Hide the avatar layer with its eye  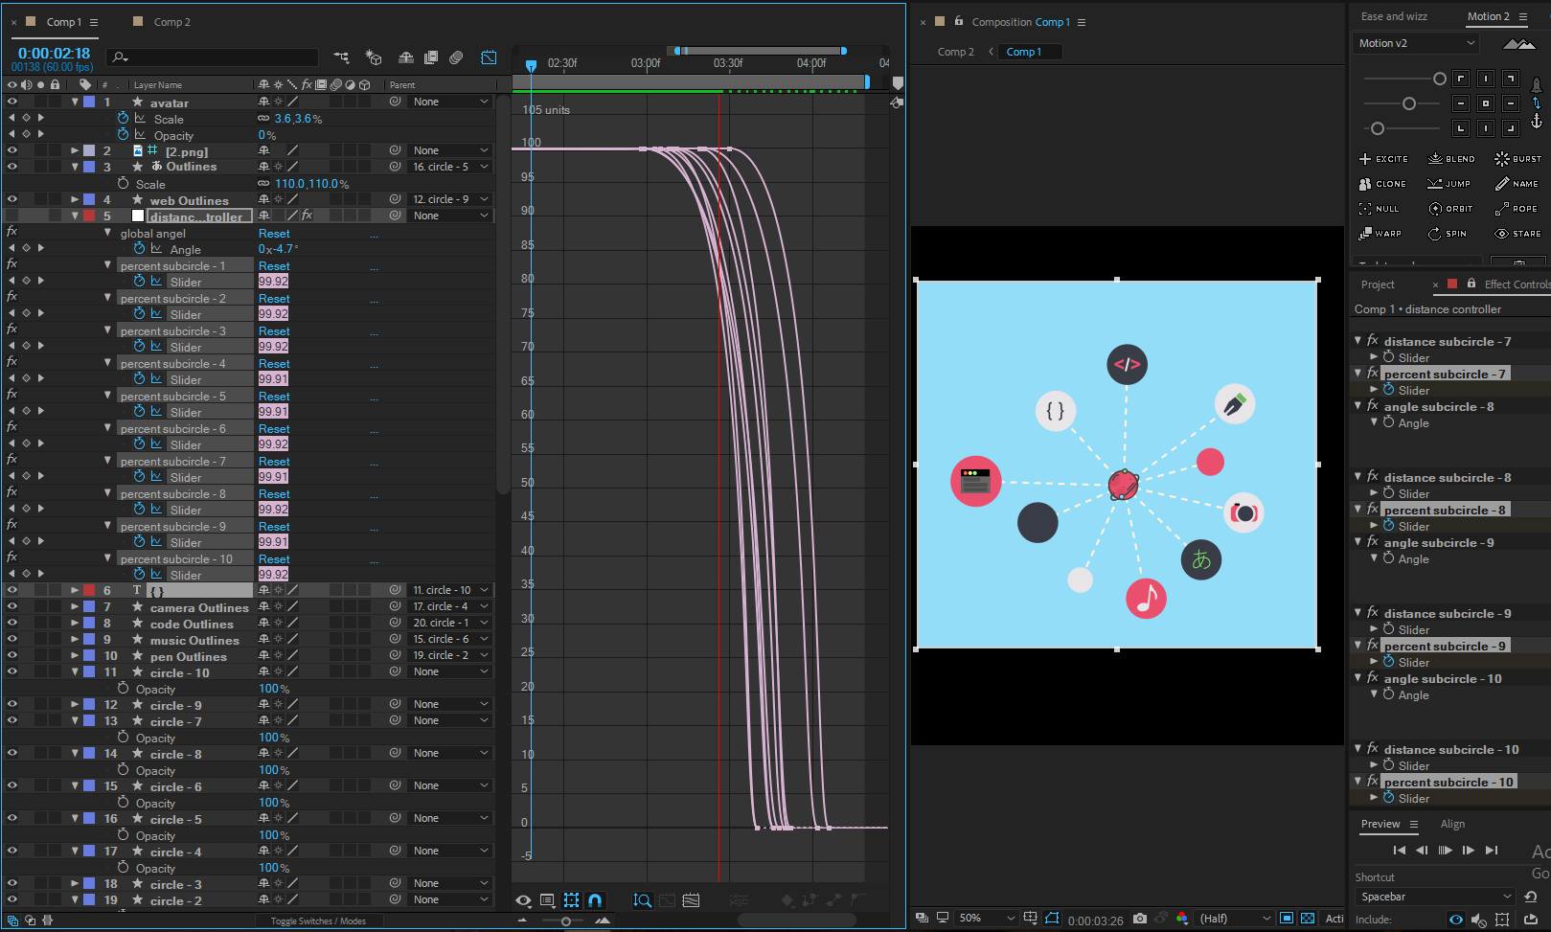[x=12, y=102]
